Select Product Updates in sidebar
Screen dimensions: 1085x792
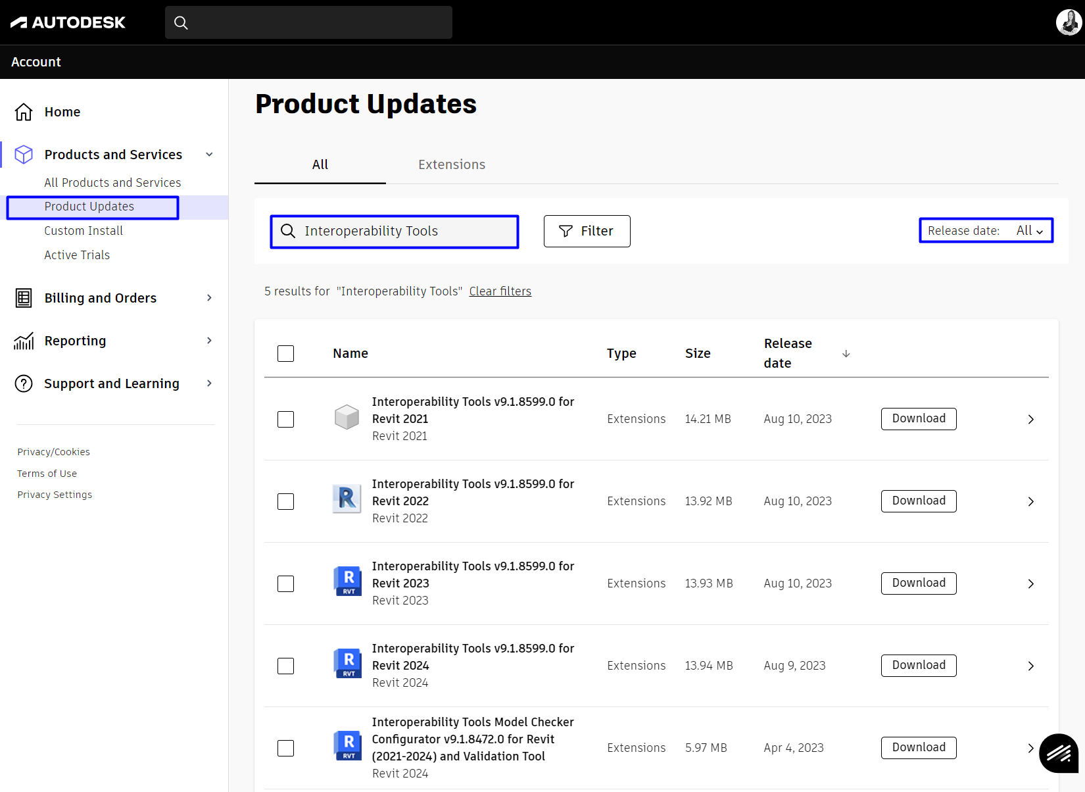[x=89, y=207]
